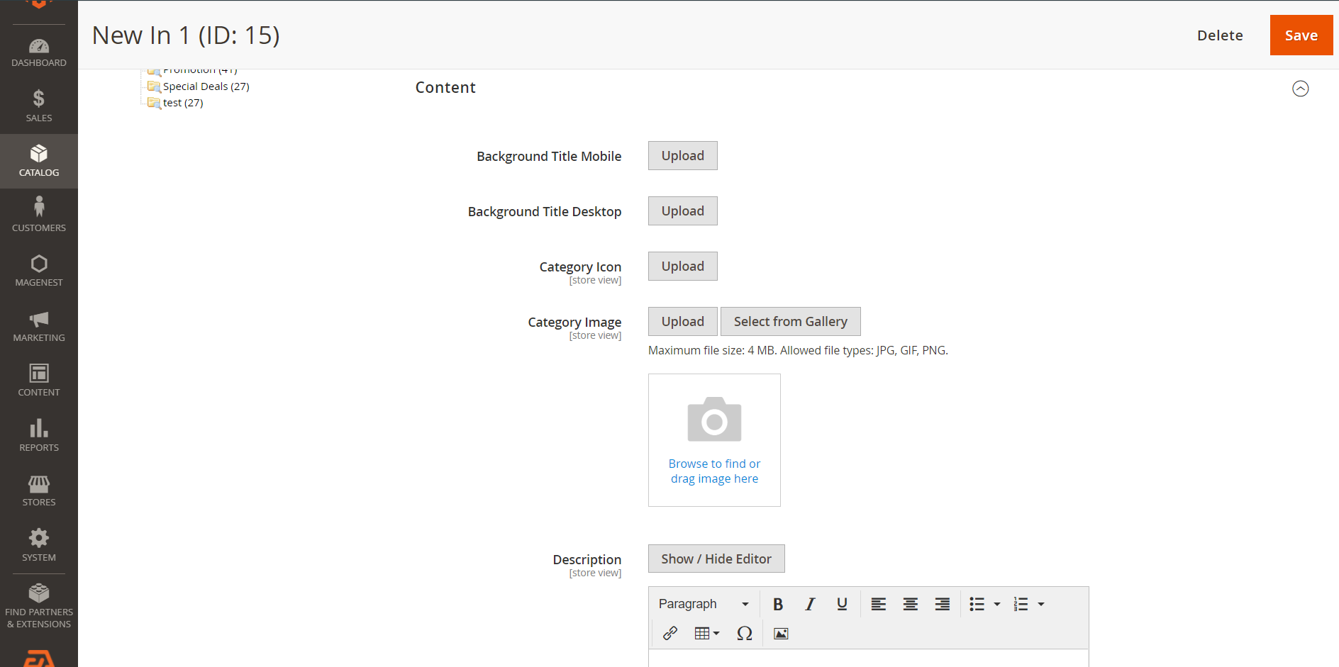Viewport: 1339px width, 667px height.
Task: Click the camera placeholder icon
Action: click(x=714, y=419)
